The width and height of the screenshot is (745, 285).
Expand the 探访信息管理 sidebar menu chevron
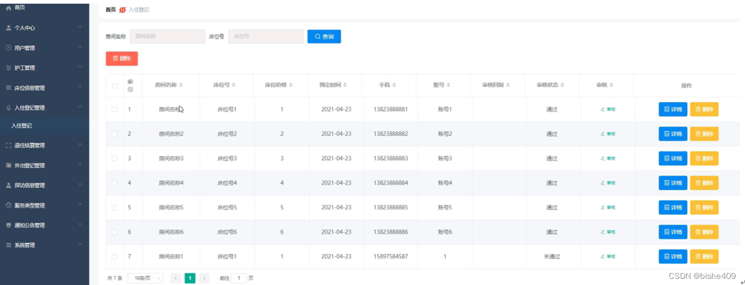click(x=80, y=185)
